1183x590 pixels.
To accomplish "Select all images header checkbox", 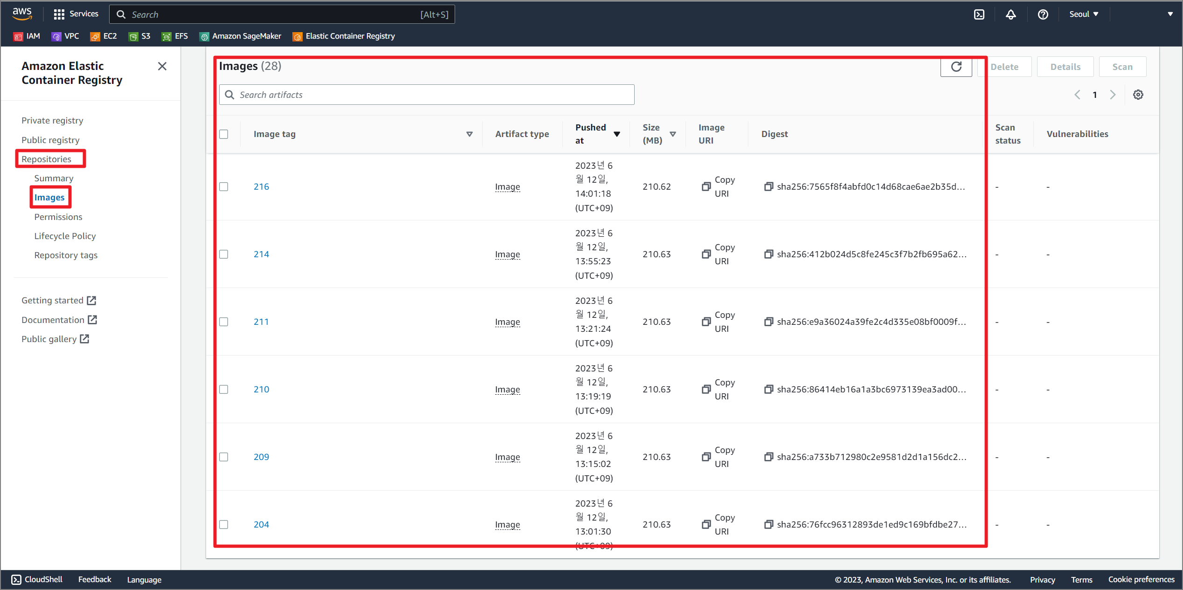I will (x=224, y=134).
